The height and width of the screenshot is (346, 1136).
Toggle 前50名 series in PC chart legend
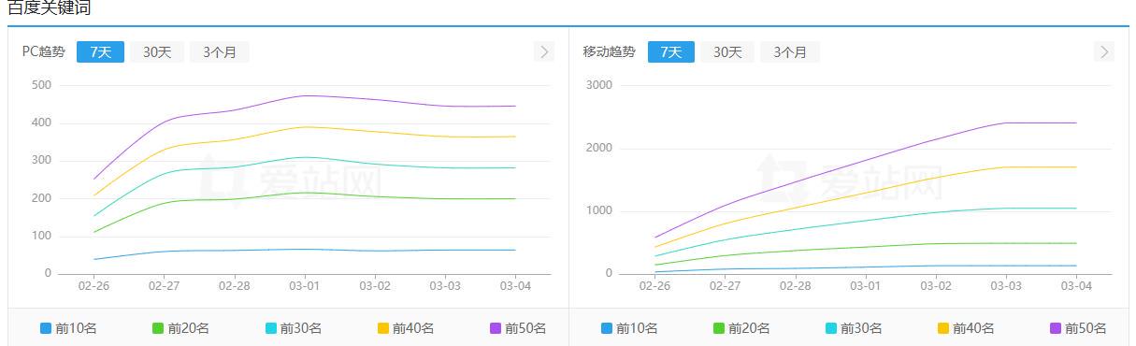[x=518, y=328]
